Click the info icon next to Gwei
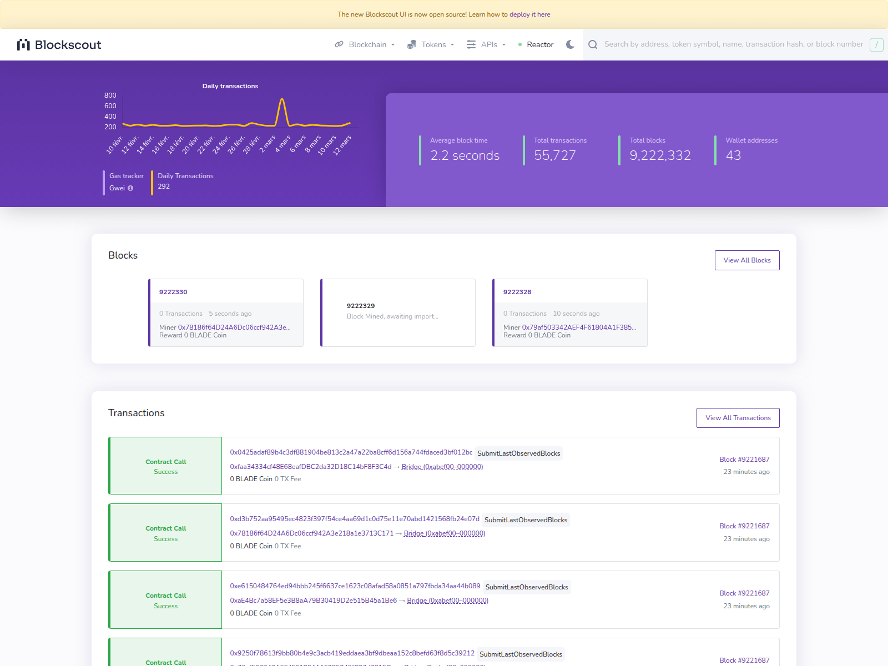Screen dimensions: 888x666 [x=130, y=188]
